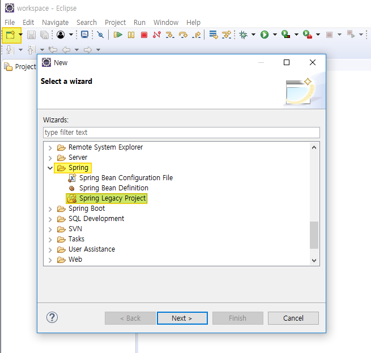Open the Search menu
371x353 pixels.
point(87,23)
